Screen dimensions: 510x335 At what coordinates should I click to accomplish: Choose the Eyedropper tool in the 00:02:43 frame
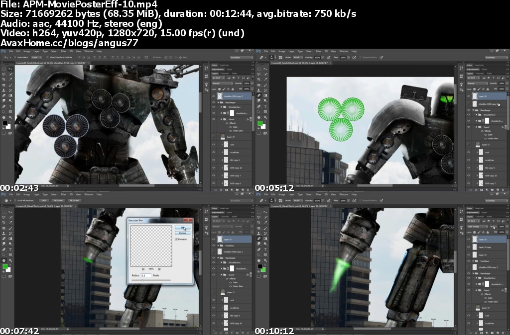[x=10, y=79]
